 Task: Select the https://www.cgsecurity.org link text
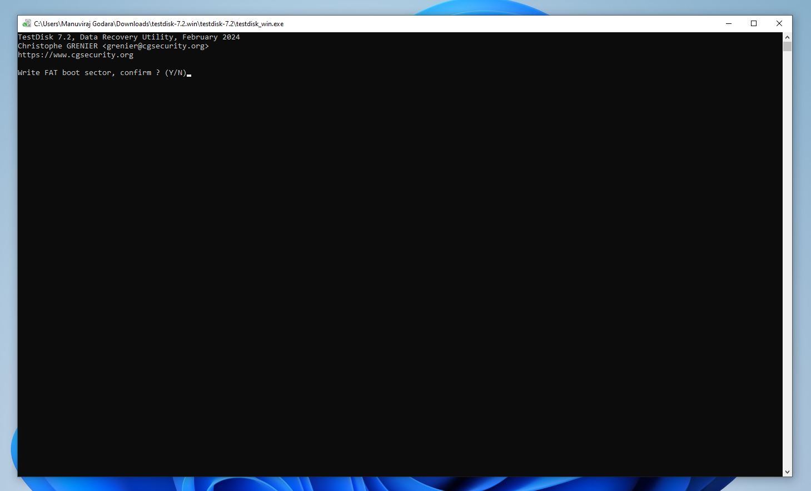[x=76, y=54]
